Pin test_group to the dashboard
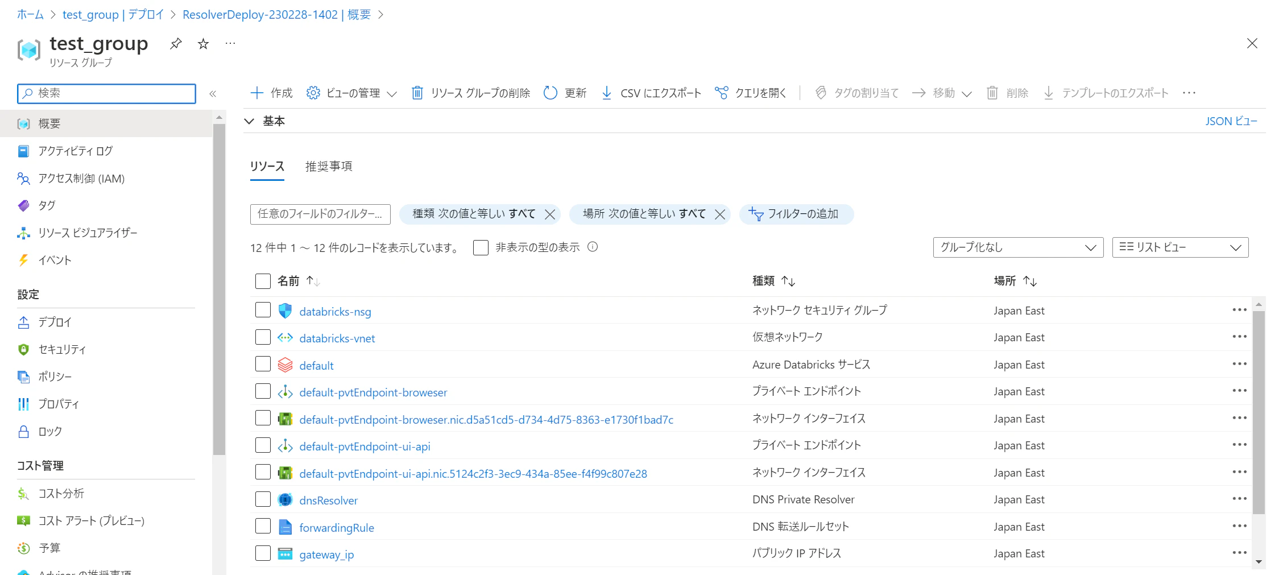 (176, 44)
